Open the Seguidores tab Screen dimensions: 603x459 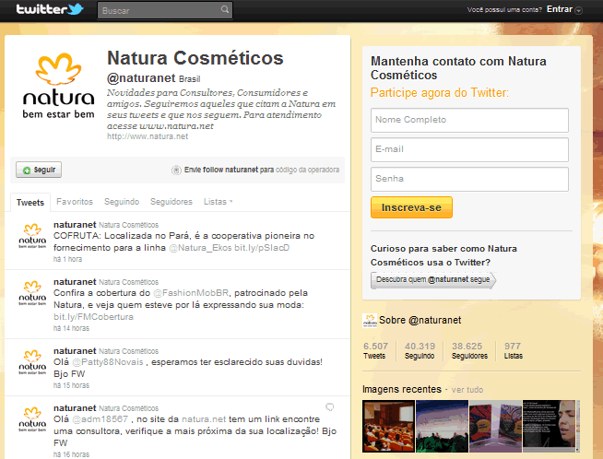coord(171,202)
